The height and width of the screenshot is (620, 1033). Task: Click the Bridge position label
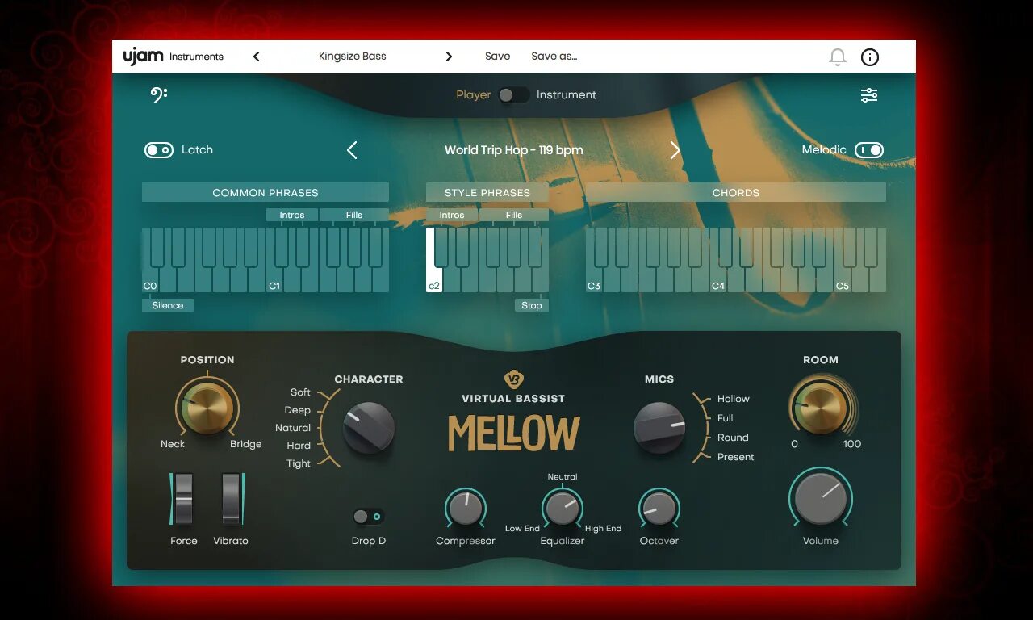(x=246, y=444)
